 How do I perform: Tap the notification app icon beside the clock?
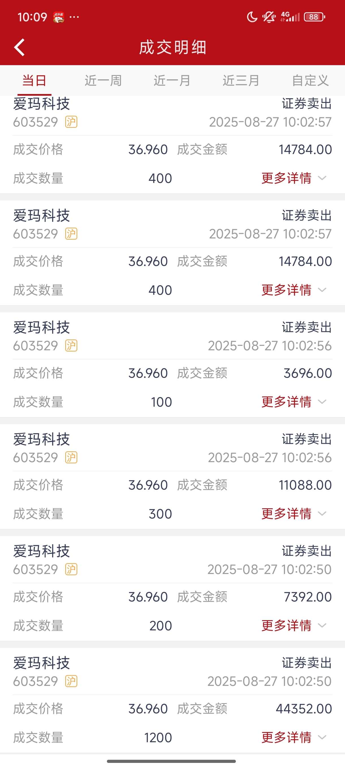(58, 17)
